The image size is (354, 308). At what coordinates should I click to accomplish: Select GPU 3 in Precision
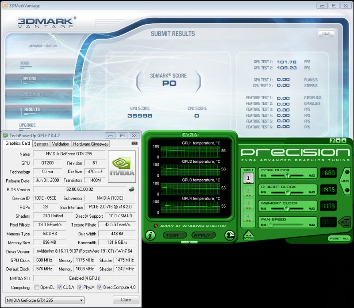point(248,204)
